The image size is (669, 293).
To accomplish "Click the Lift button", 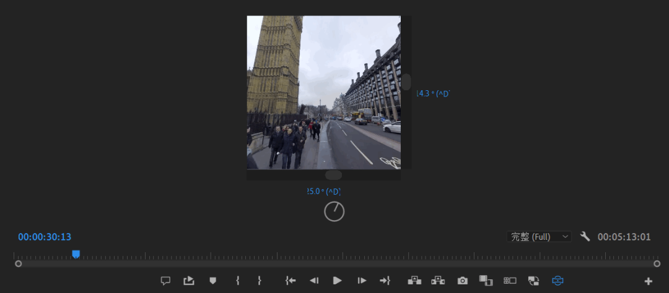I will point(414,281).
